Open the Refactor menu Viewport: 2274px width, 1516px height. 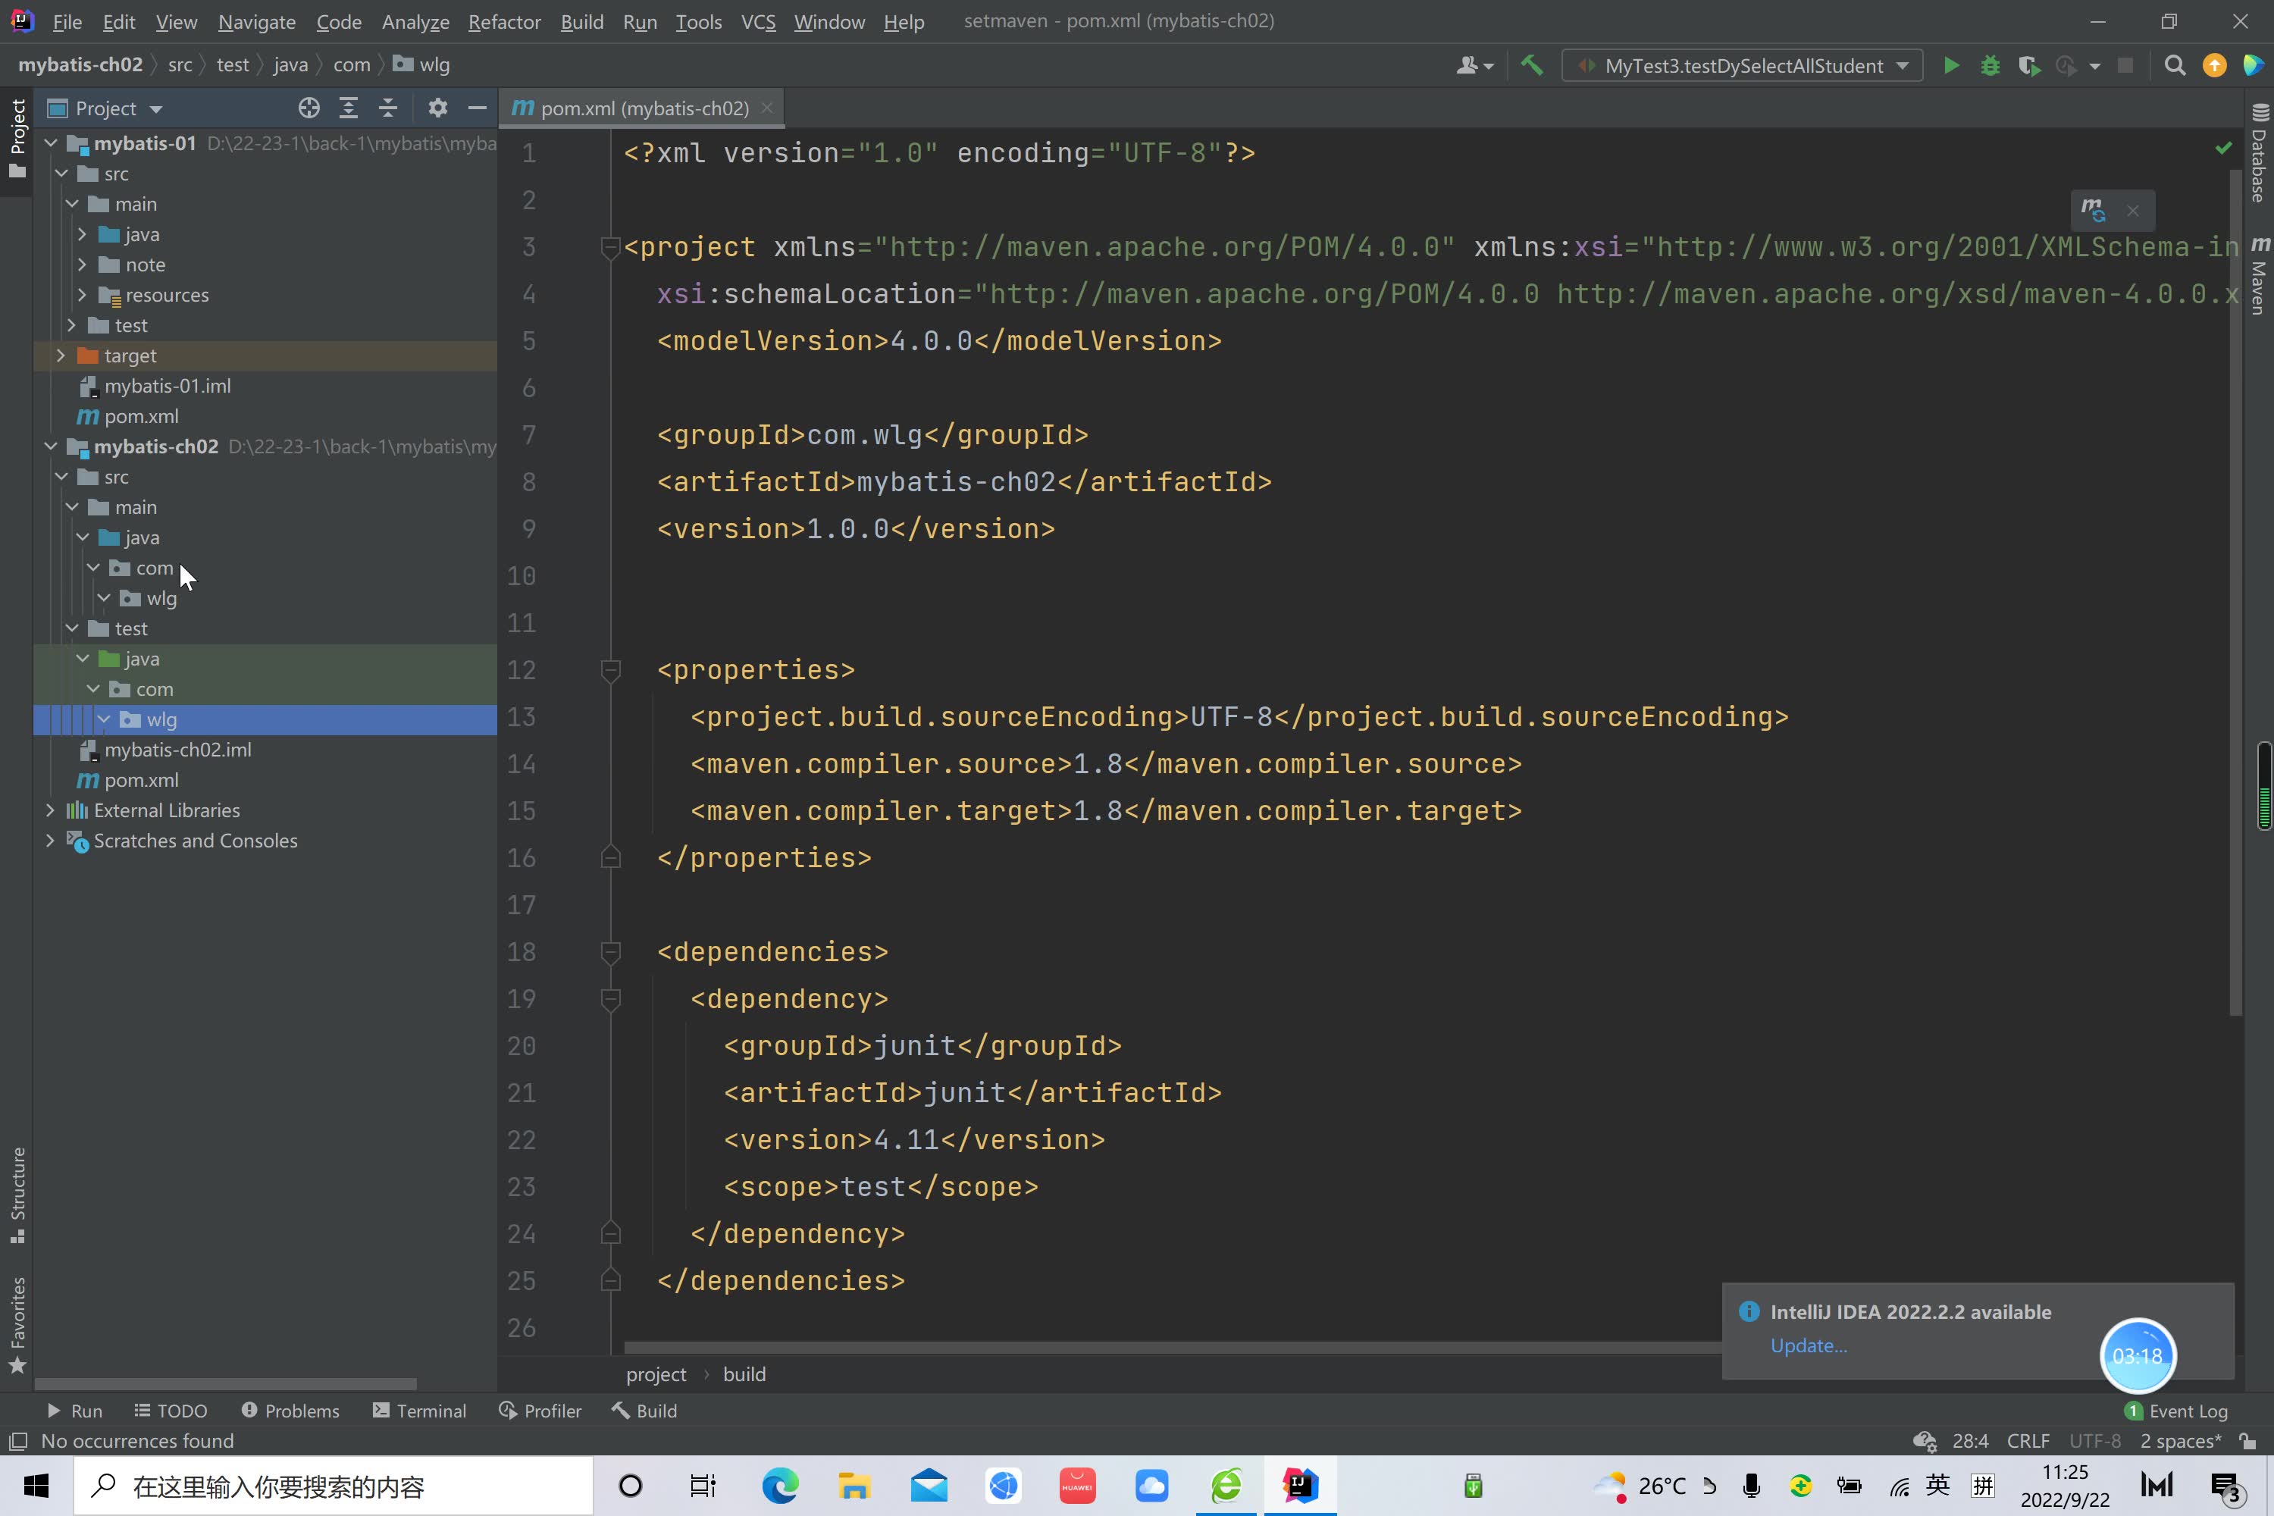(x=504, y=21)
